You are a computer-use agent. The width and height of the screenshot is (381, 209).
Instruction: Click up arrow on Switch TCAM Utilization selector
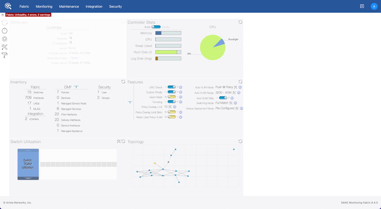[28, 150]
